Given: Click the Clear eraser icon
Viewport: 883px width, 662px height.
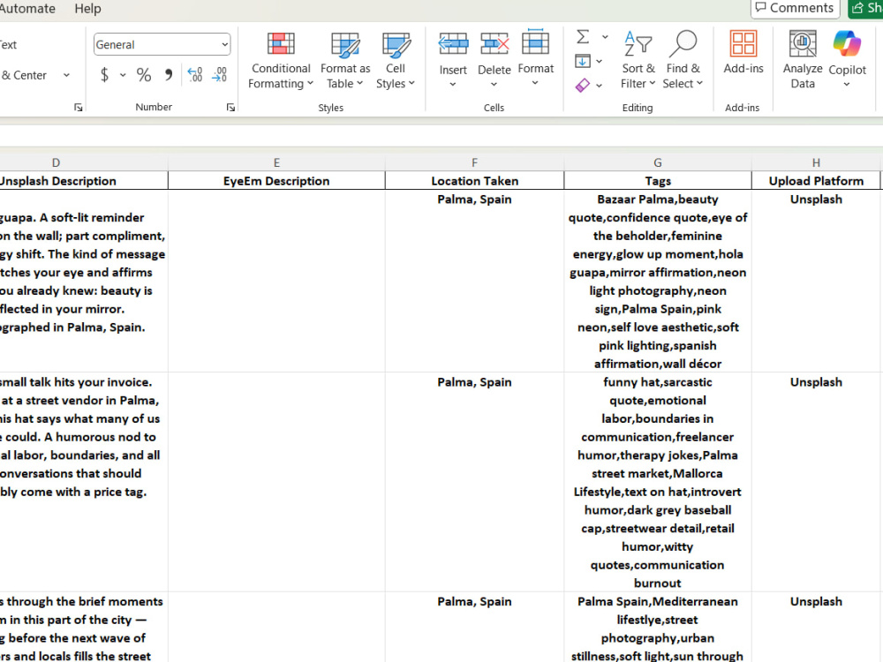Looking at the screenshot, I should coord(583,85).
